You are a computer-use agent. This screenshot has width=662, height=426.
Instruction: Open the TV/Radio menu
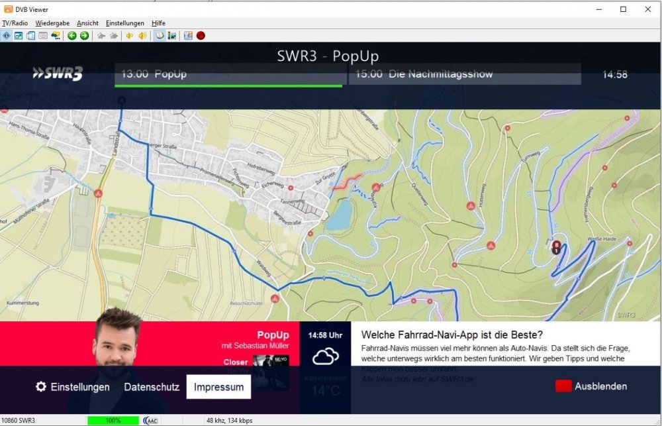[15, 23]
